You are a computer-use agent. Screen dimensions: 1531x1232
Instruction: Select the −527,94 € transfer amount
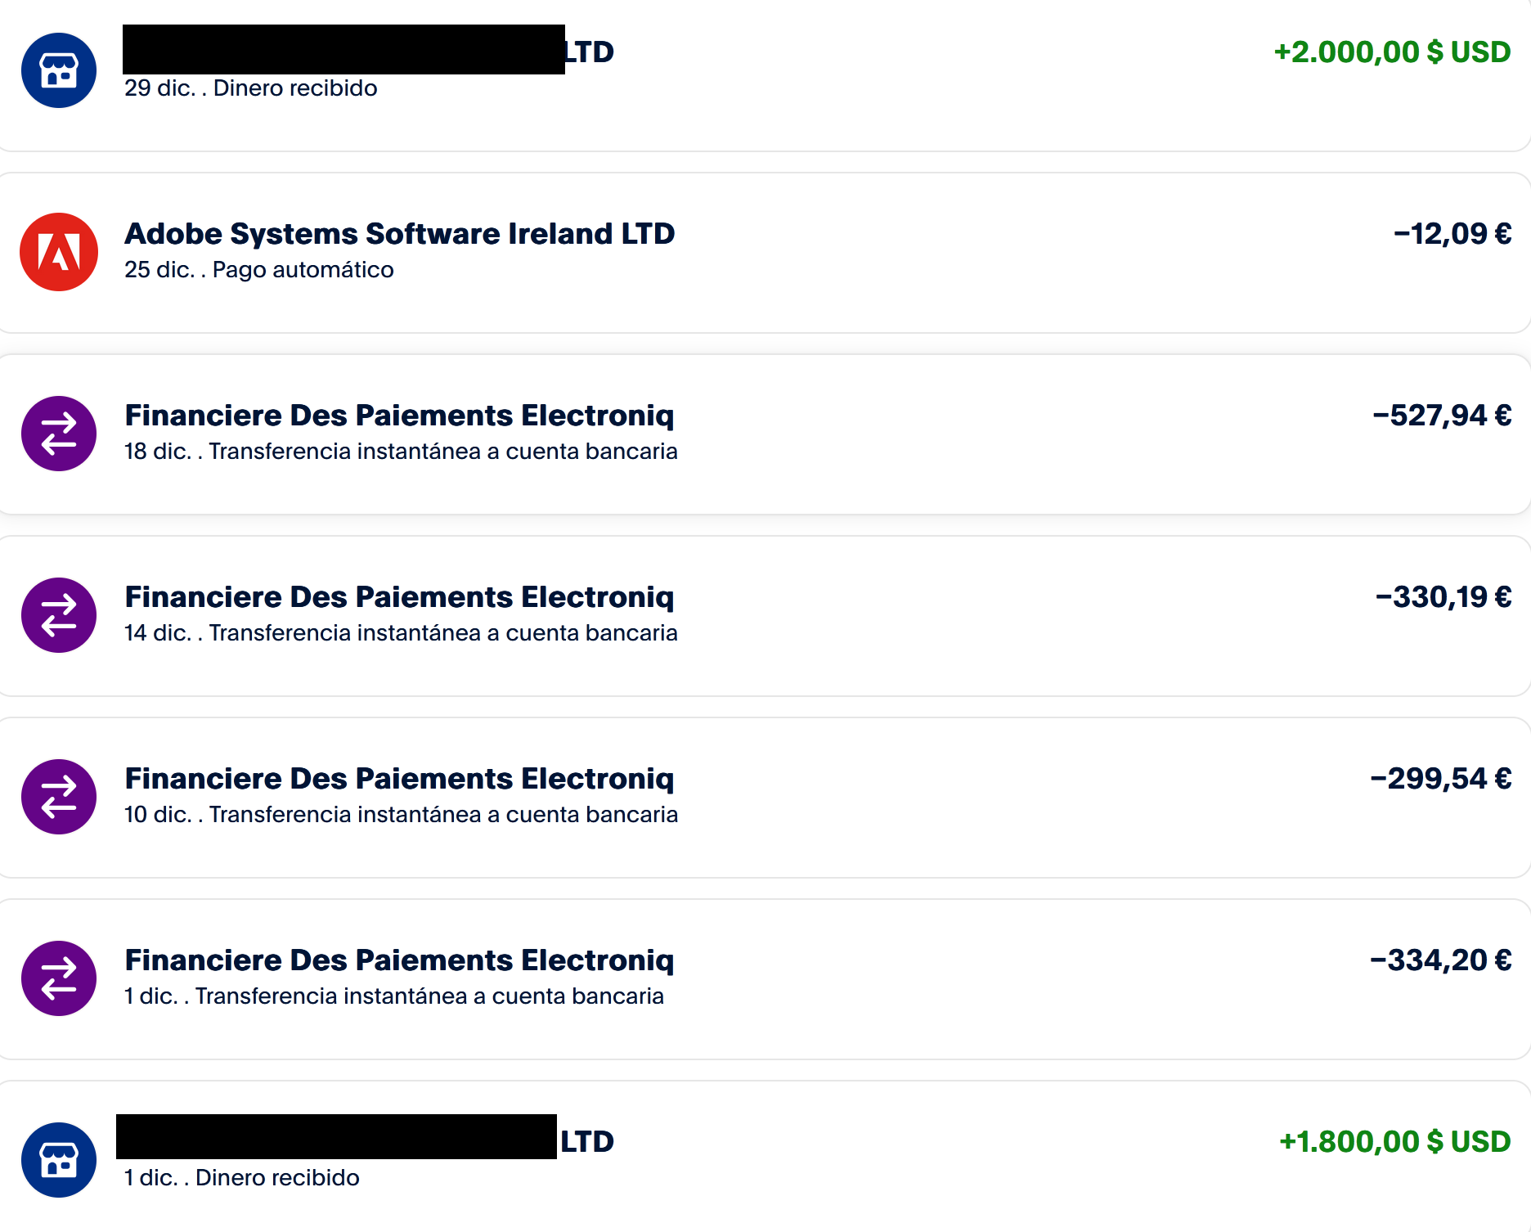coord(1442,416)
